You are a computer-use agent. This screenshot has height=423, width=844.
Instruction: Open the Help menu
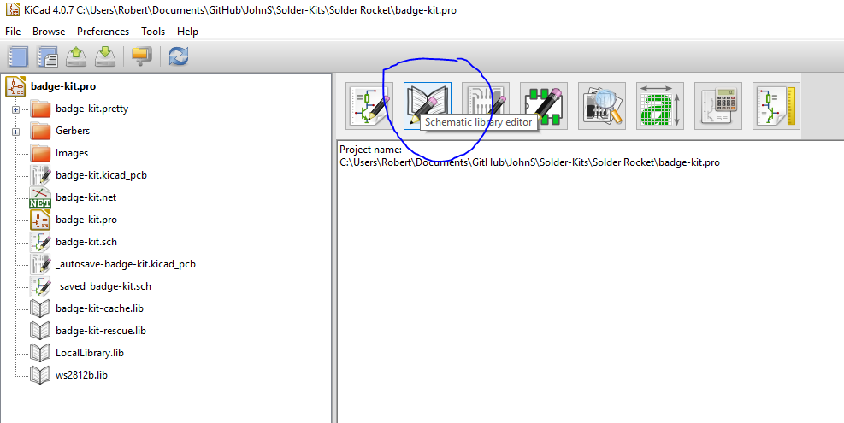point(187,32)
